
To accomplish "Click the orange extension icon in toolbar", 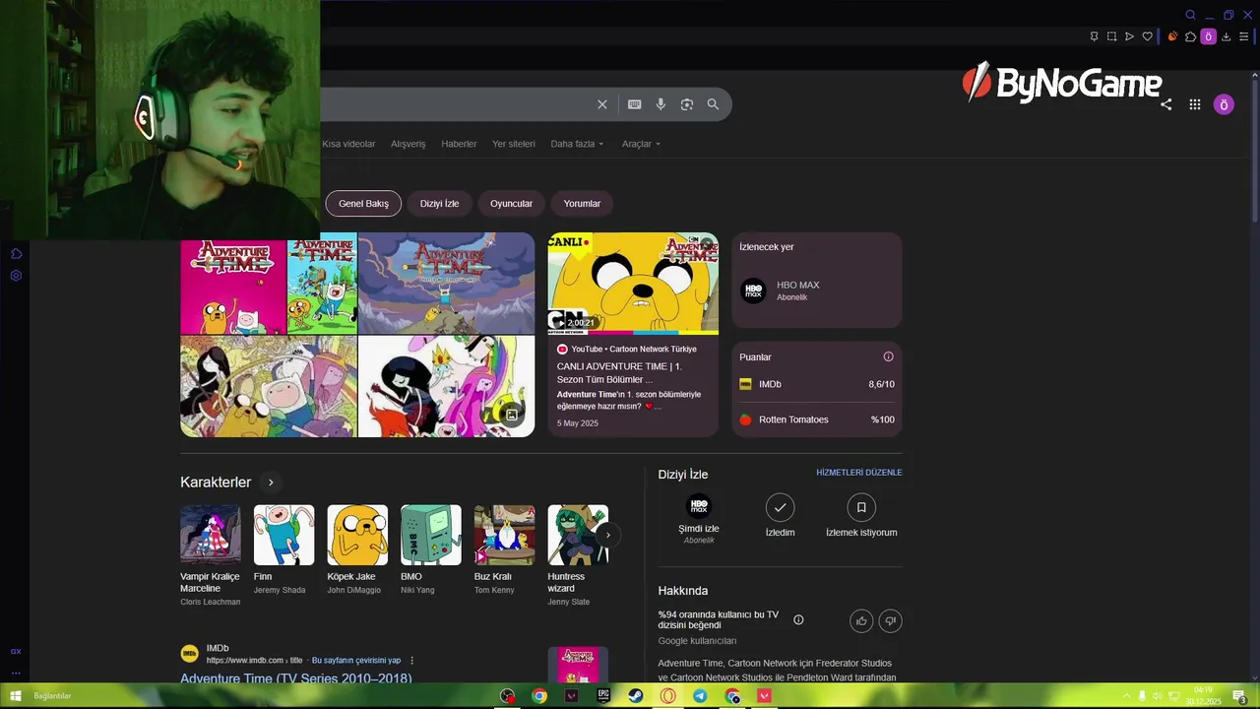I will pyautogui.click(x=1172, y=36).
